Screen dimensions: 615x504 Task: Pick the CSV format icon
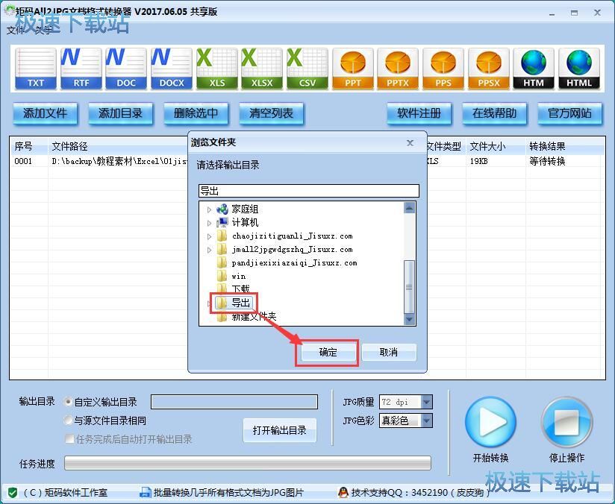307,69
